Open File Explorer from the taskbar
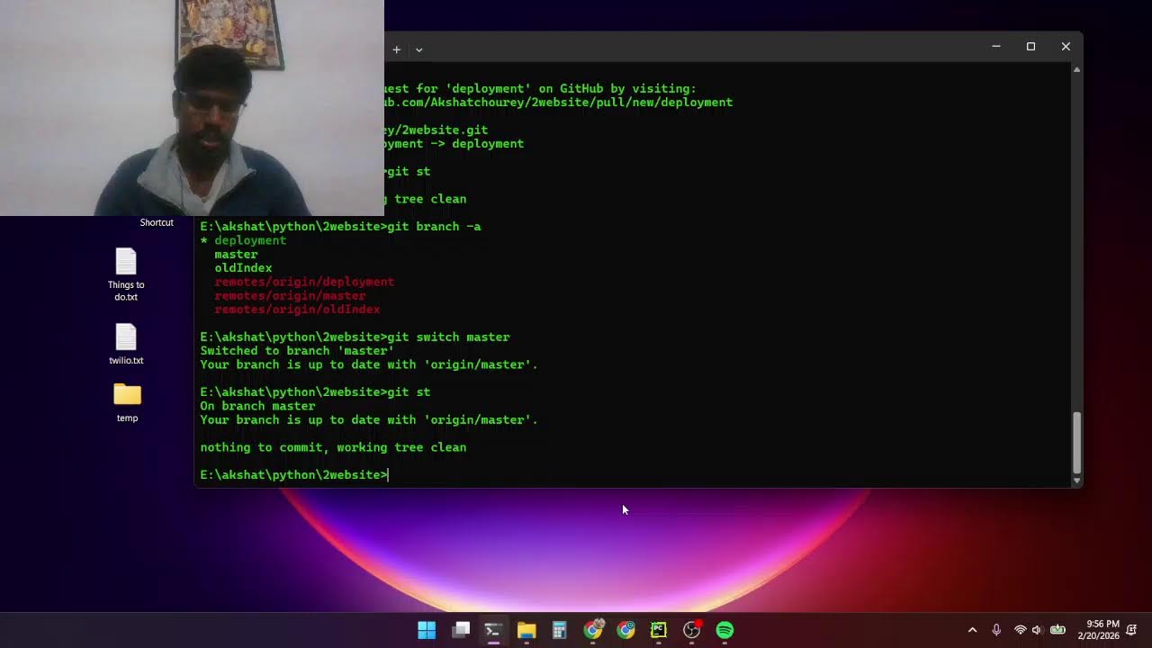Screen dimensions: 1152x648 [x=526, y=630]
